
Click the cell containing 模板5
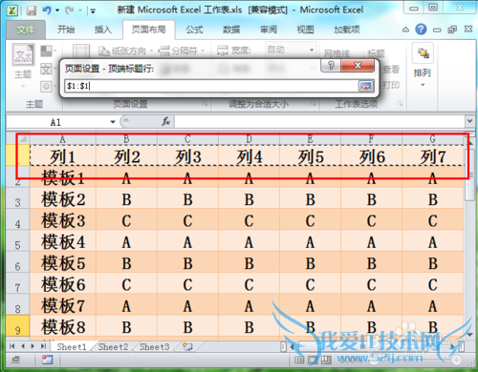pos(63,262)
